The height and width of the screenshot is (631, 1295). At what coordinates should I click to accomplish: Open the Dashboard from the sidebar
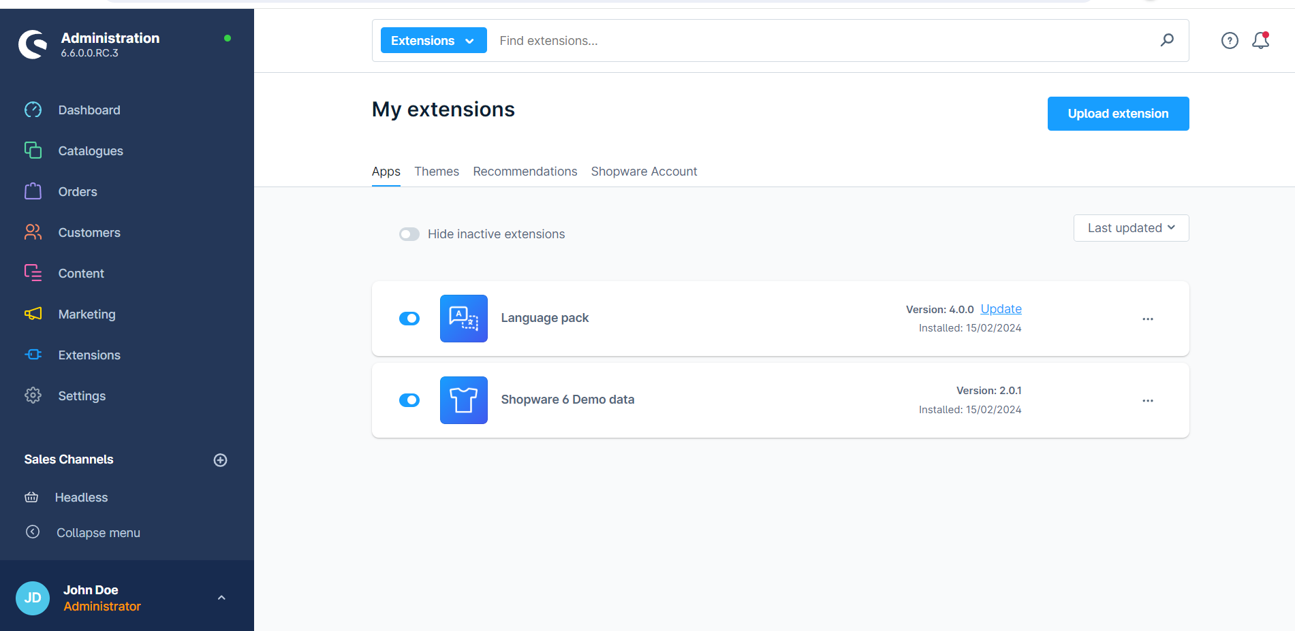(x=89, y=110)
